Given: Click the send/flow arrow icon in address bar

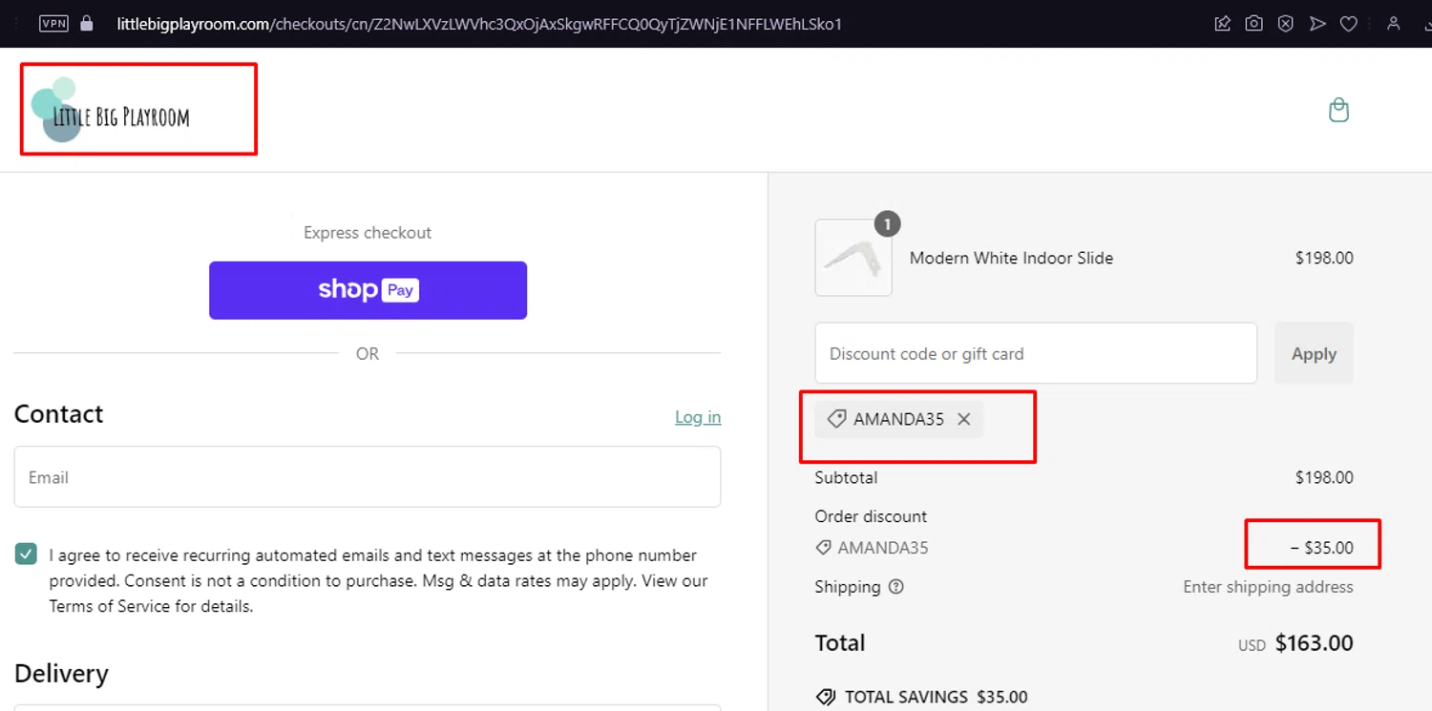Looking at the screenshot, I should click(x=1317, y=24).
